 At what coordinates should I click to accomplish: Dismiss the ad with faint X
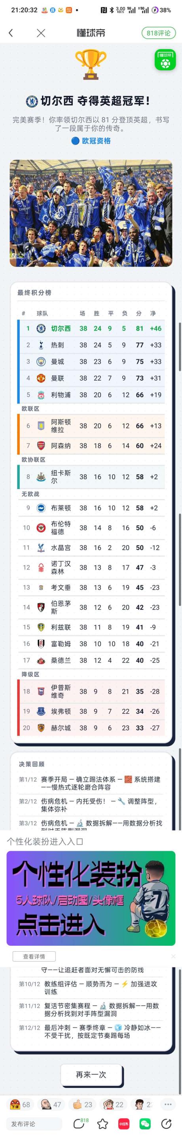(173, 956)
